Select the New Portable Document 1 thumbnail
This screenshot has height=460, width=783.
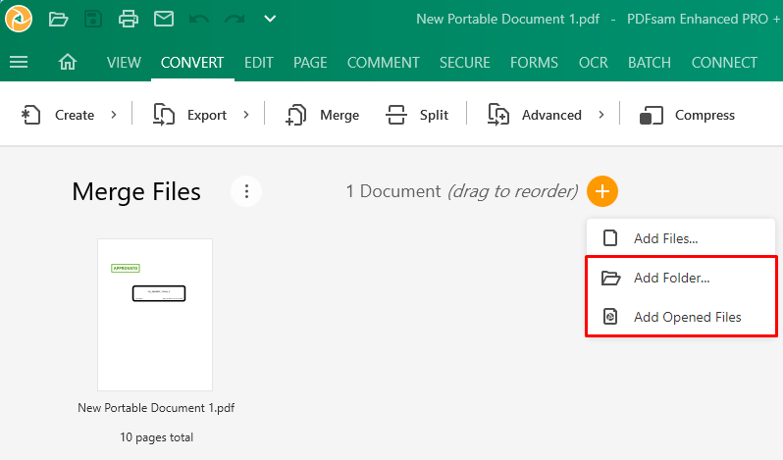(155, 315)
